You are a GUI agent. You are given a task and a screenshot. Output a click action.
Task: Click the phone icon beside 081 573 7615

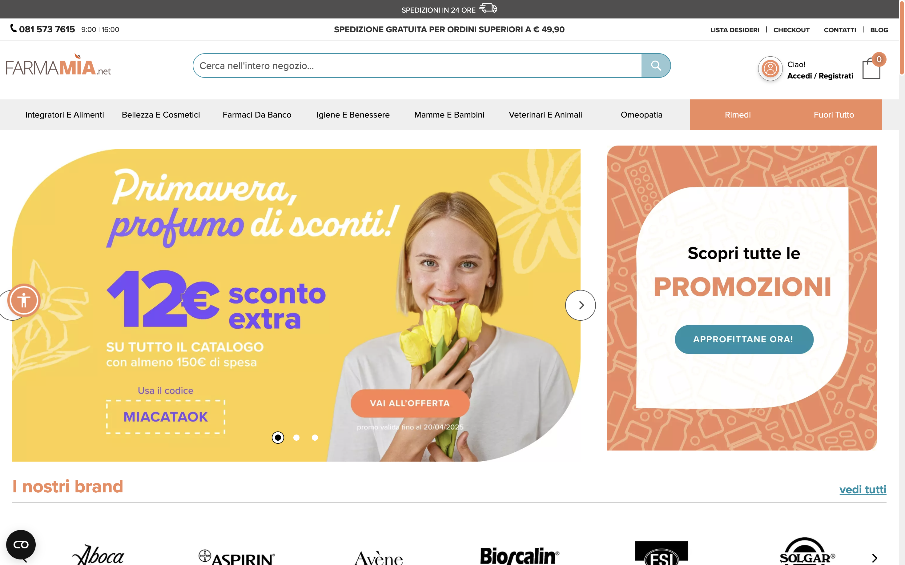(14, 28)
